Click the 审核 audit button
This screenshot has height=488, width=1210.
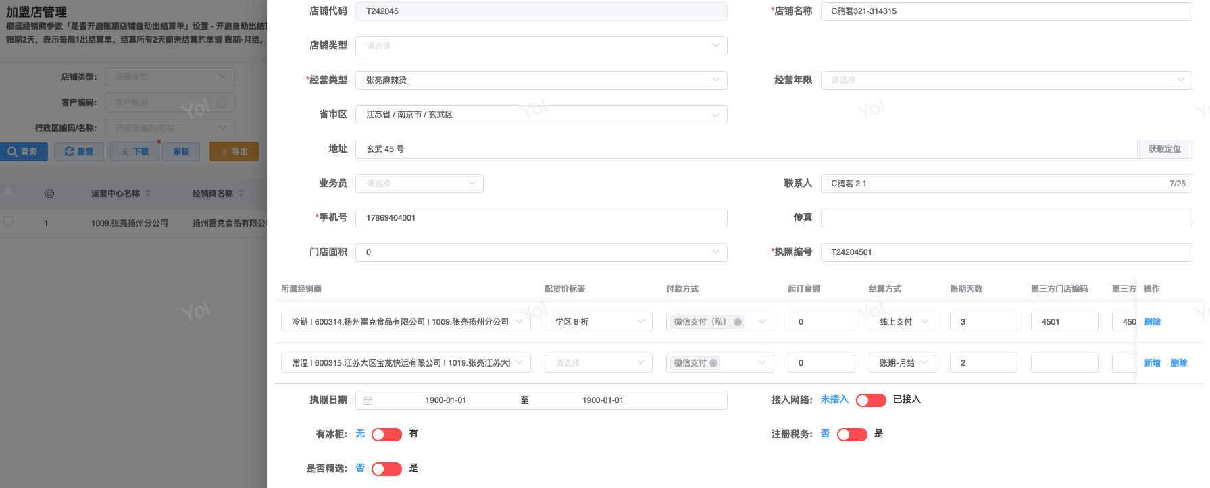click(181, 152)
